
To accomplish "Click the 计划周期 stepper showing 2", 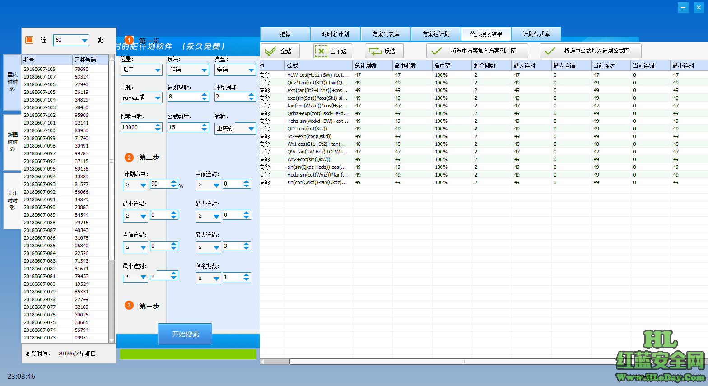I will [235, 97].
